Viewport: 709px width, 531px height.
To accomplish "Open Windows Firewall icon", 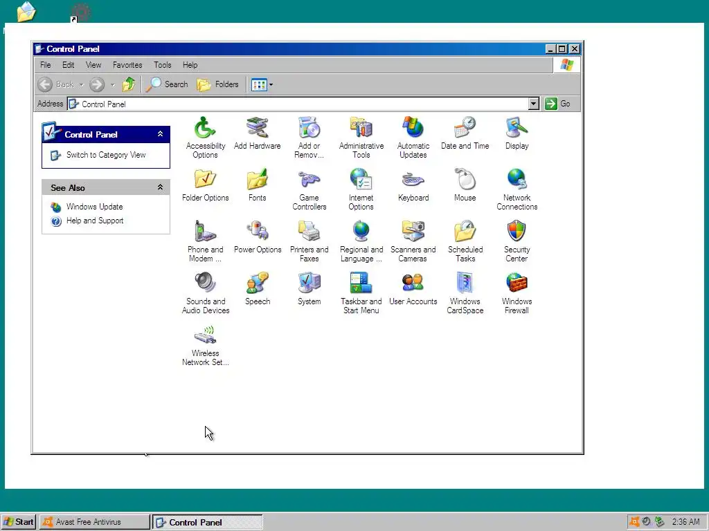I will click(x=517, y=293).
